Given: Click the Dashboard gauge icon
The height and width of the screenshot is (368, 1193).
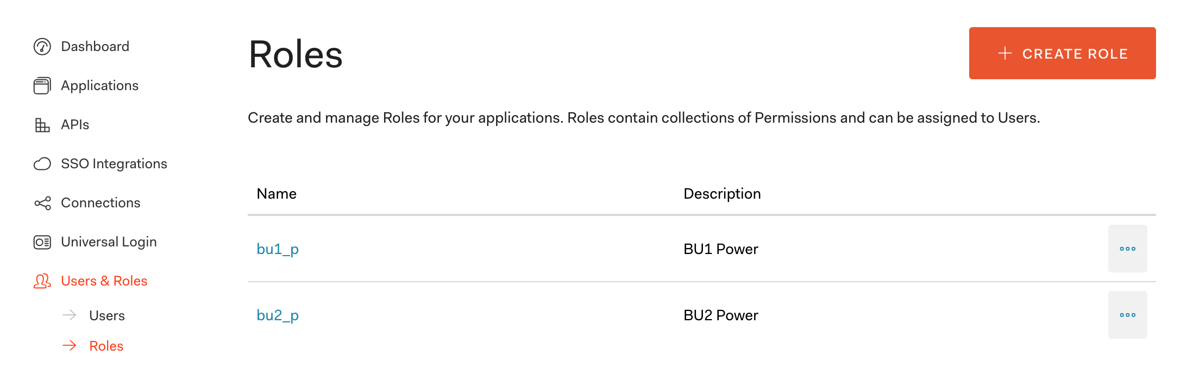Looking at the screenshot, I should click(x=42, y=47).
